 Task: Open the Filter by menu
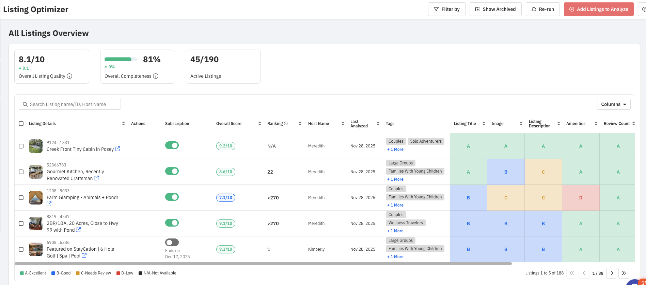coord(446,9)
